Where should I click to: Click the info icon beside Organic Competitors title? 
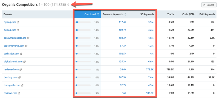click(x=68, y=5)
